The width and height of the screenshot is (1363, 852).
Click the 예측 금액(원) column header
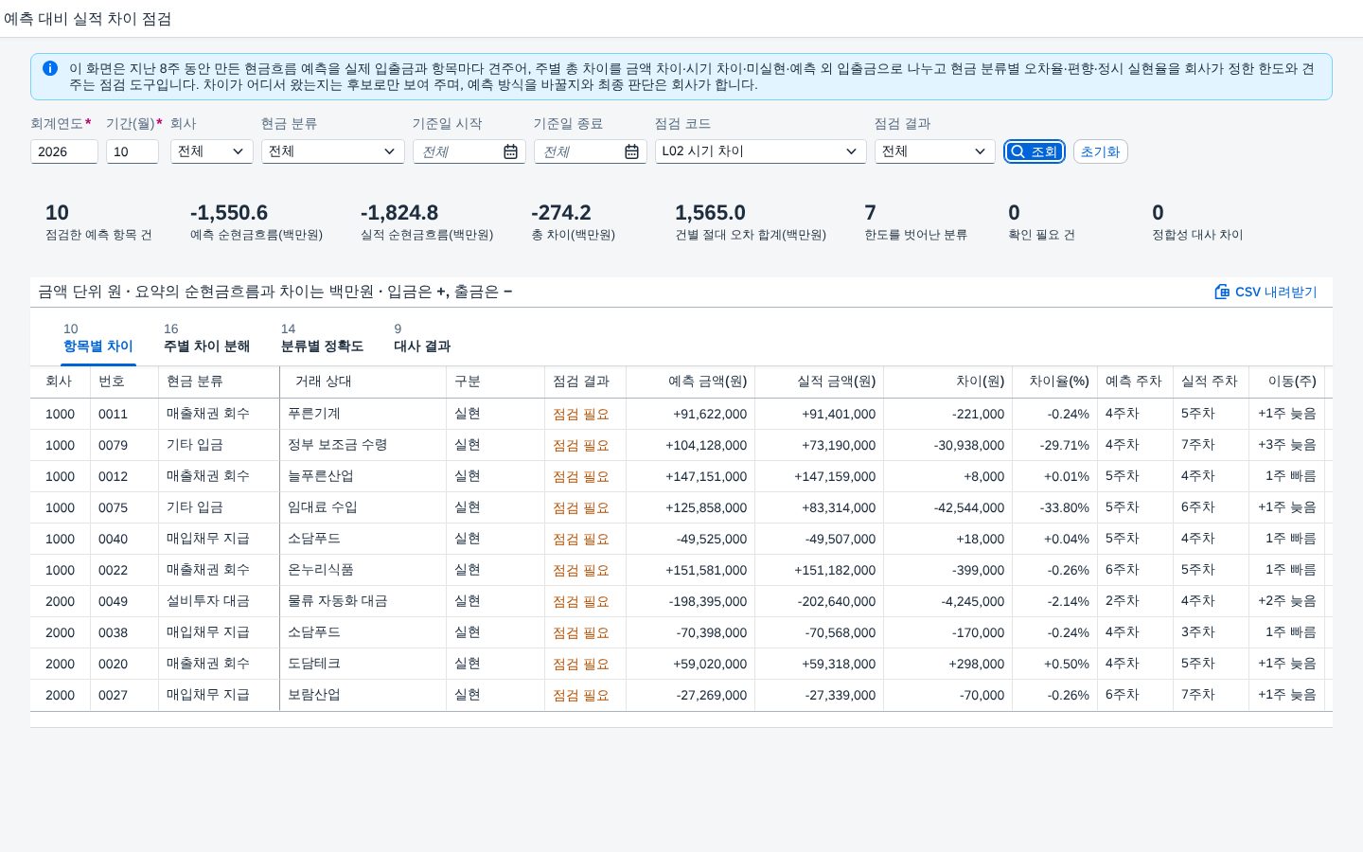click(x=691, y=382)
